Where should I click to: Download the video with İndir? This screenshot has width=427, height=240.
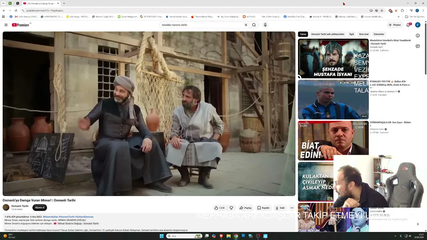tap(280, 208)
